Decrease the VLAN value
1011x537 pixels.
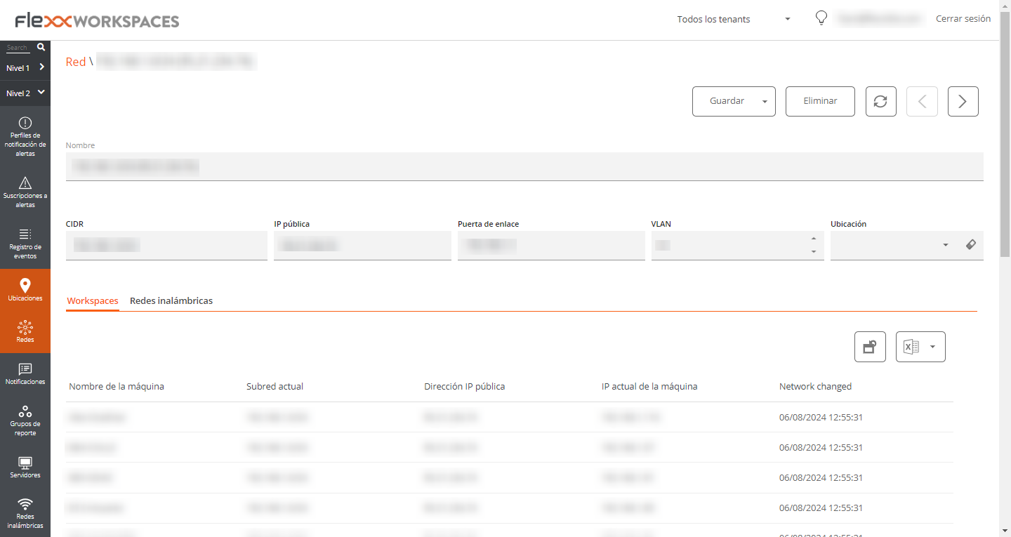[x=814, y=252]
